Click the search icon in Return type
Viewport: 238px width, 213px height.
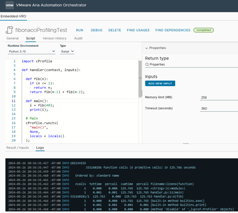pos(147,64)
